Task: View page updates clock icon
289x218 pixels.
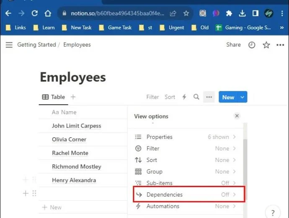Action: (x=252, y=45)
